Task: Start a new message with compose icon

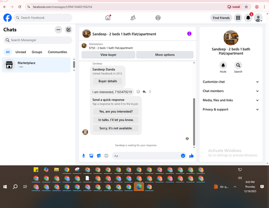Action: pyautogui.click(x=68, y=29)
